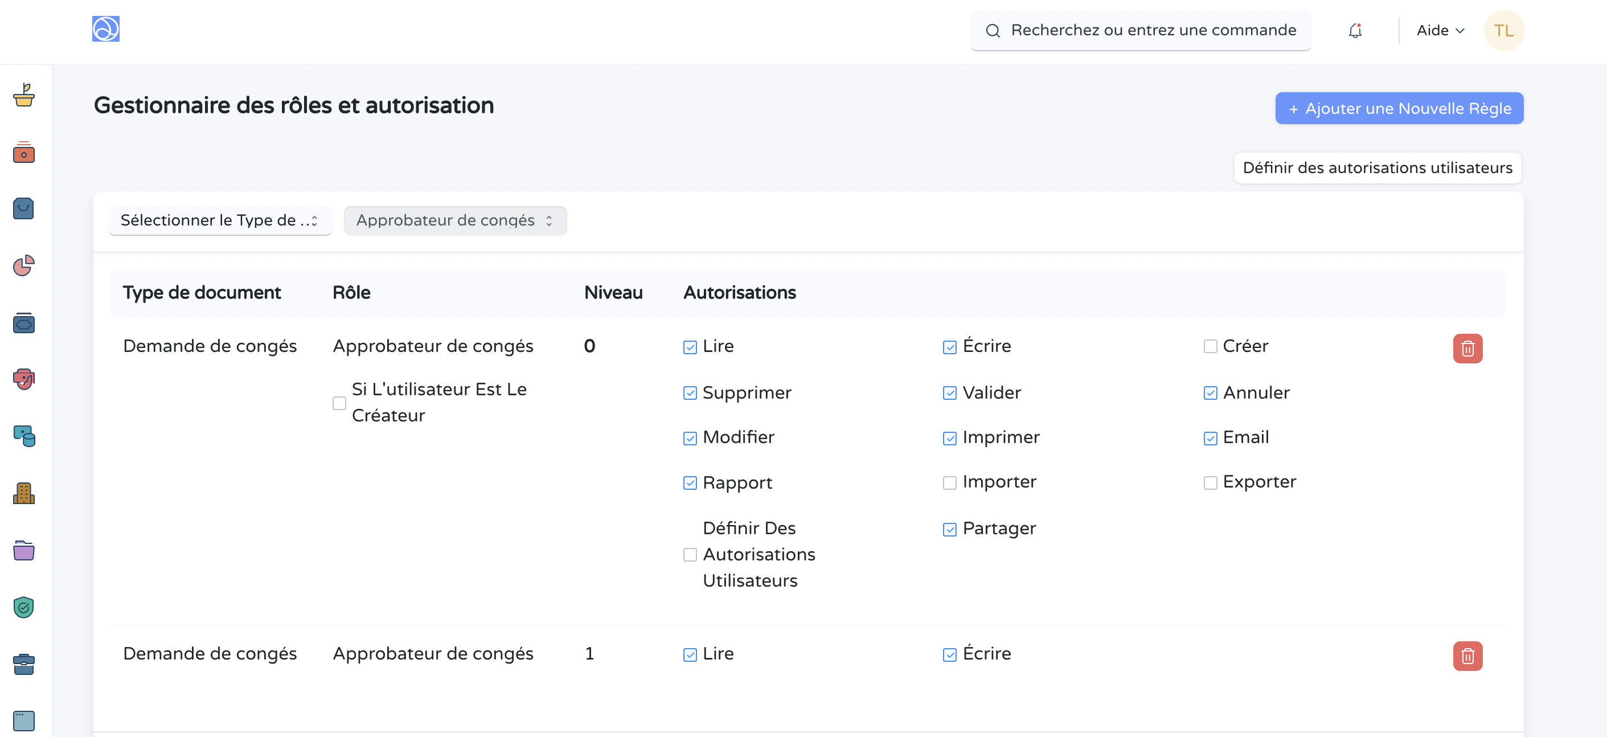Click Définir des autorisations utilisateurs button
The image size is (1607, 737).
[x=1377, y=168]
